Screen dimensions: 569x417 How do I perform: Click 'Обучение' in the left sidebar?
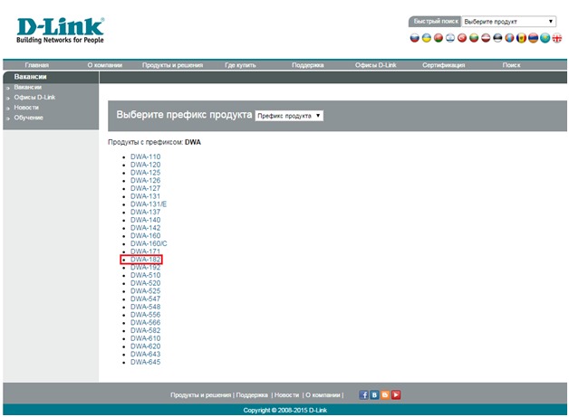point(28,118)
